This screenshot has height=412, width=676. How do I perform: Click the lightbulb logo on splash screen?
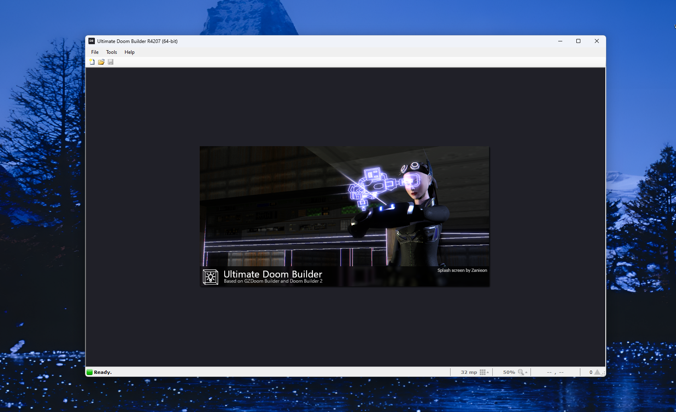point(211,277)
